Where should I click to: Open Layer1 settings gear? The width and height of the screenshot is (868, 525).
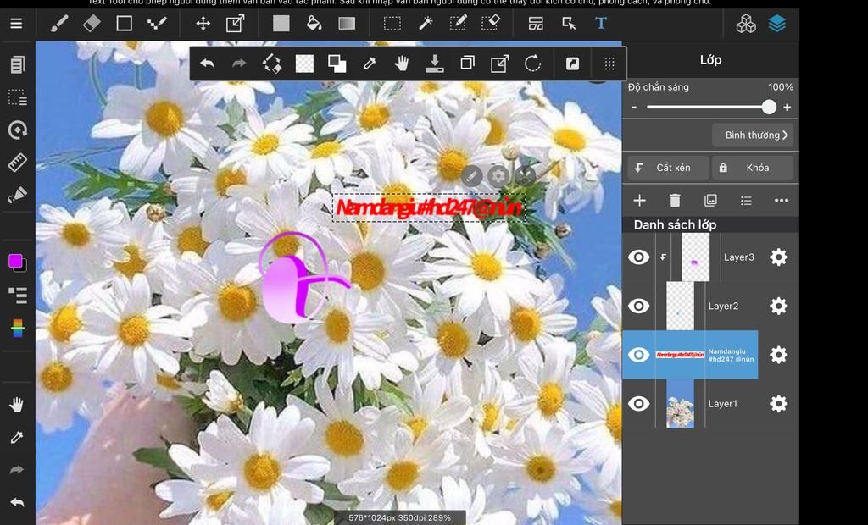pos(778,404)
